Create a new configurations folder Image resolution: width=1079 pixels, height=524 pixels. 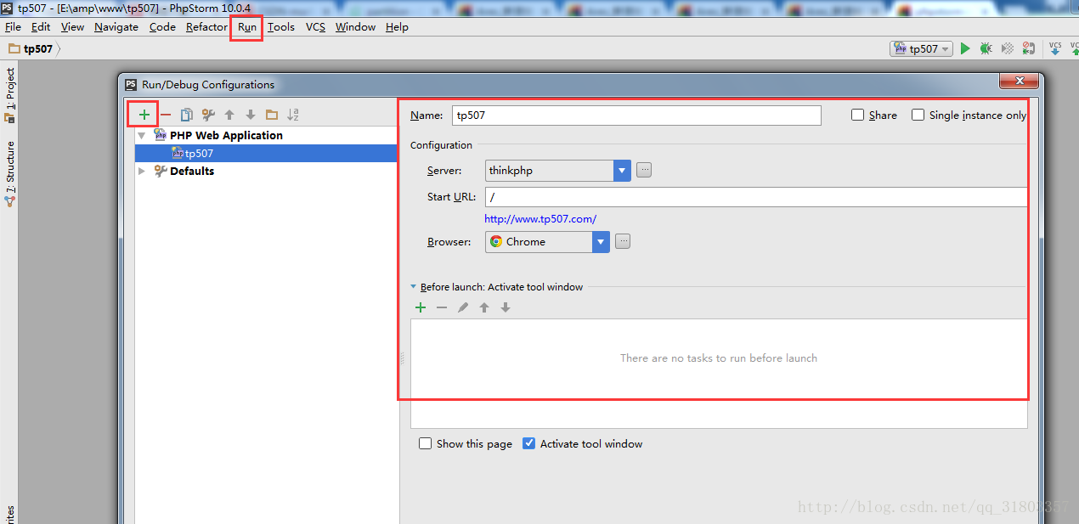pos(272,115)
